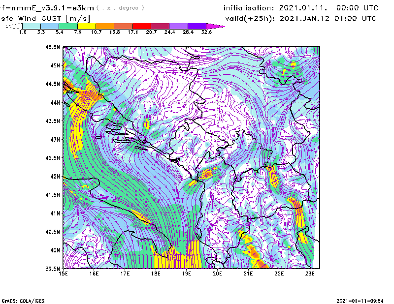Click the '22E' longitude label
The width and height of the screenshot is (394, 304).
[x=279, y=274]
